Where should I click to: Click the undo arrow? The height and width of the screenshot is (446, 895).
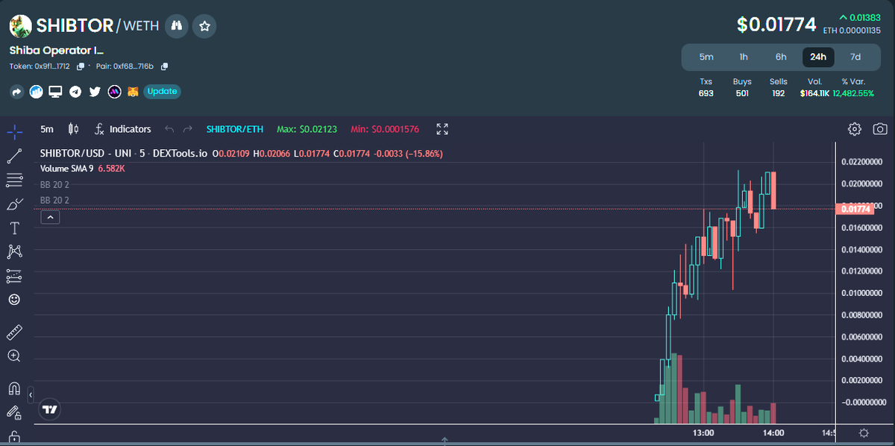coord(169,129)
